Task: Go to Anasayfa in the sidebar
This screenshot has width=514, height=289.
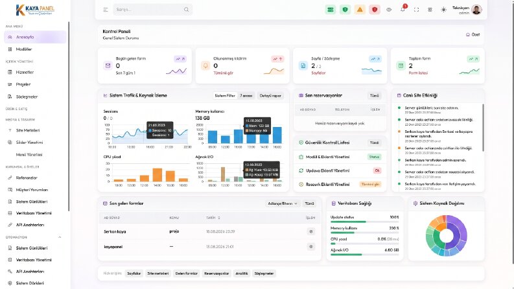Action: (x=35, y=37)
